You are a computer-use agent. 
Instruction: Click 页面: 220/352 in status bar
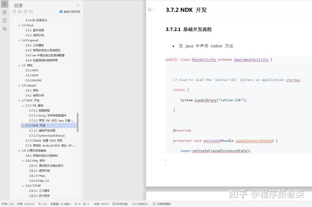click(x=26, y=204)
